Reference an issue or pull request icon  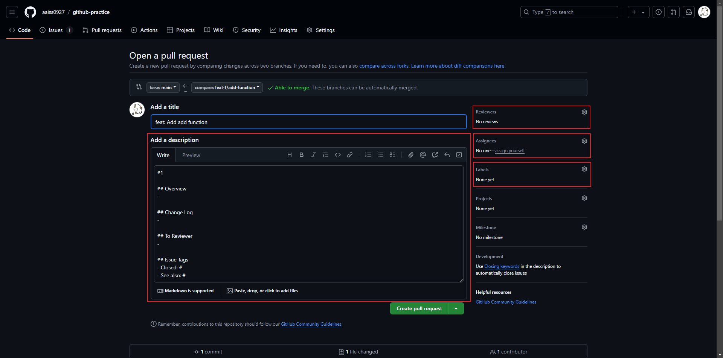coord(435,155)
